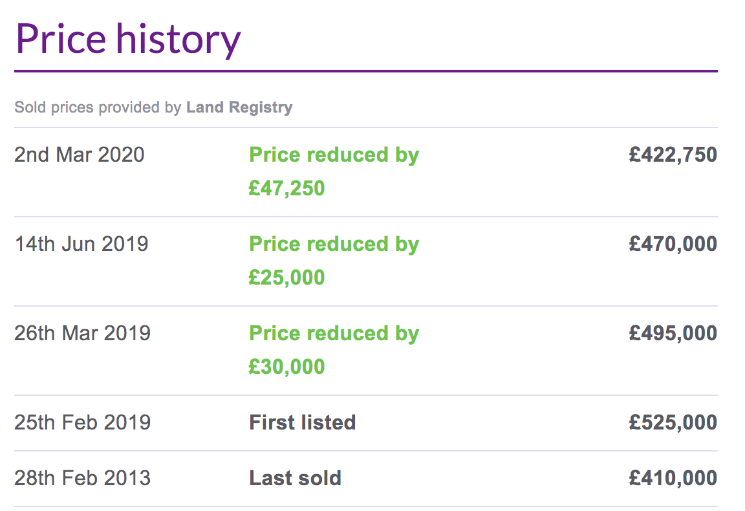Click the £525,000 first listed price
The image size is (745, 511).
(673, 423)
